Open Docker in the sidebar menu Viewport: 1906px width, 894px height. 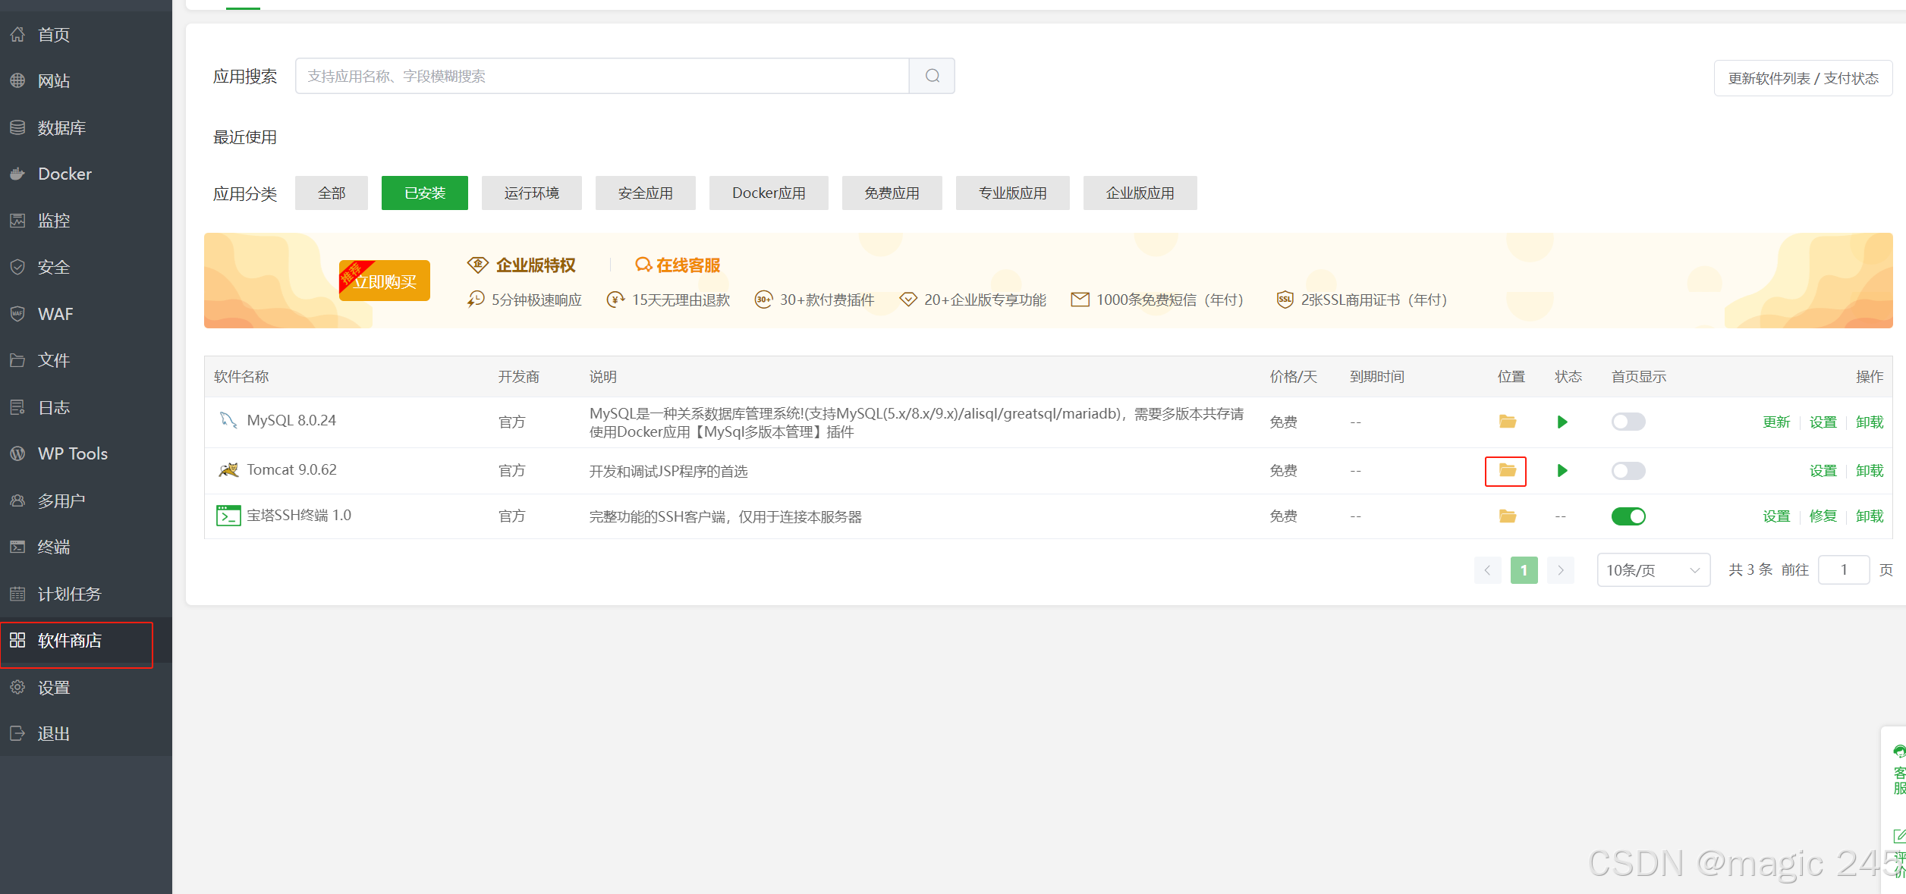(x=64, y=174)
